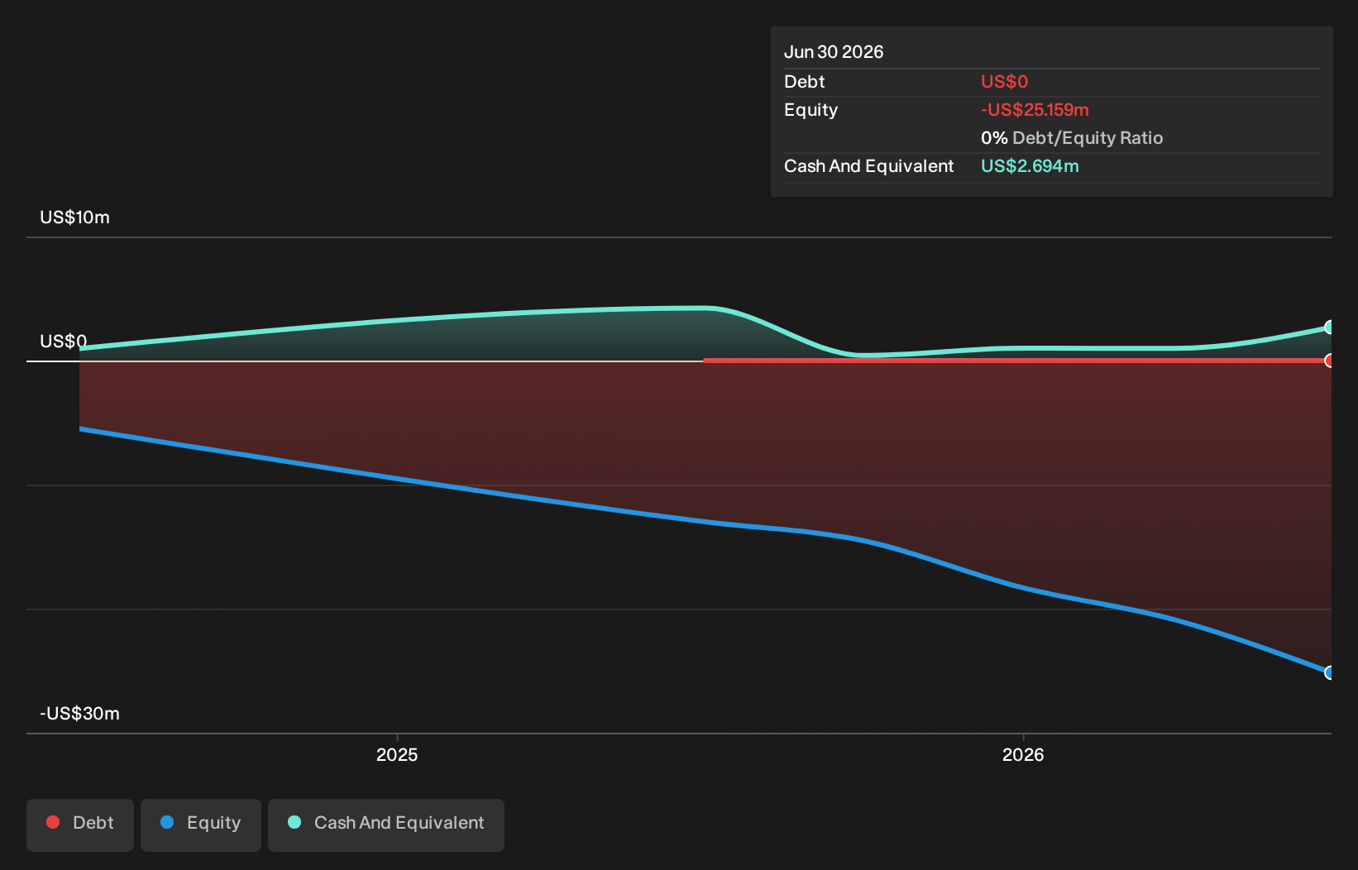Click the US$0 y-axis label
1358x870 pixels.
tap(63, 342)
